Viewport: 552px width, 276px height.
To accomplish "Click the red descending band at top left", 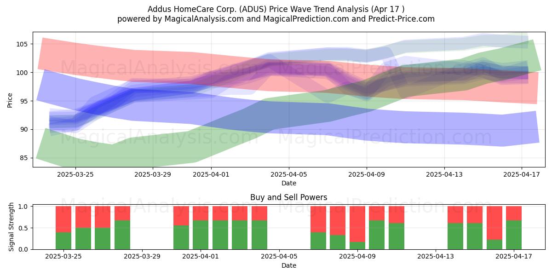I will click(92, 57).
